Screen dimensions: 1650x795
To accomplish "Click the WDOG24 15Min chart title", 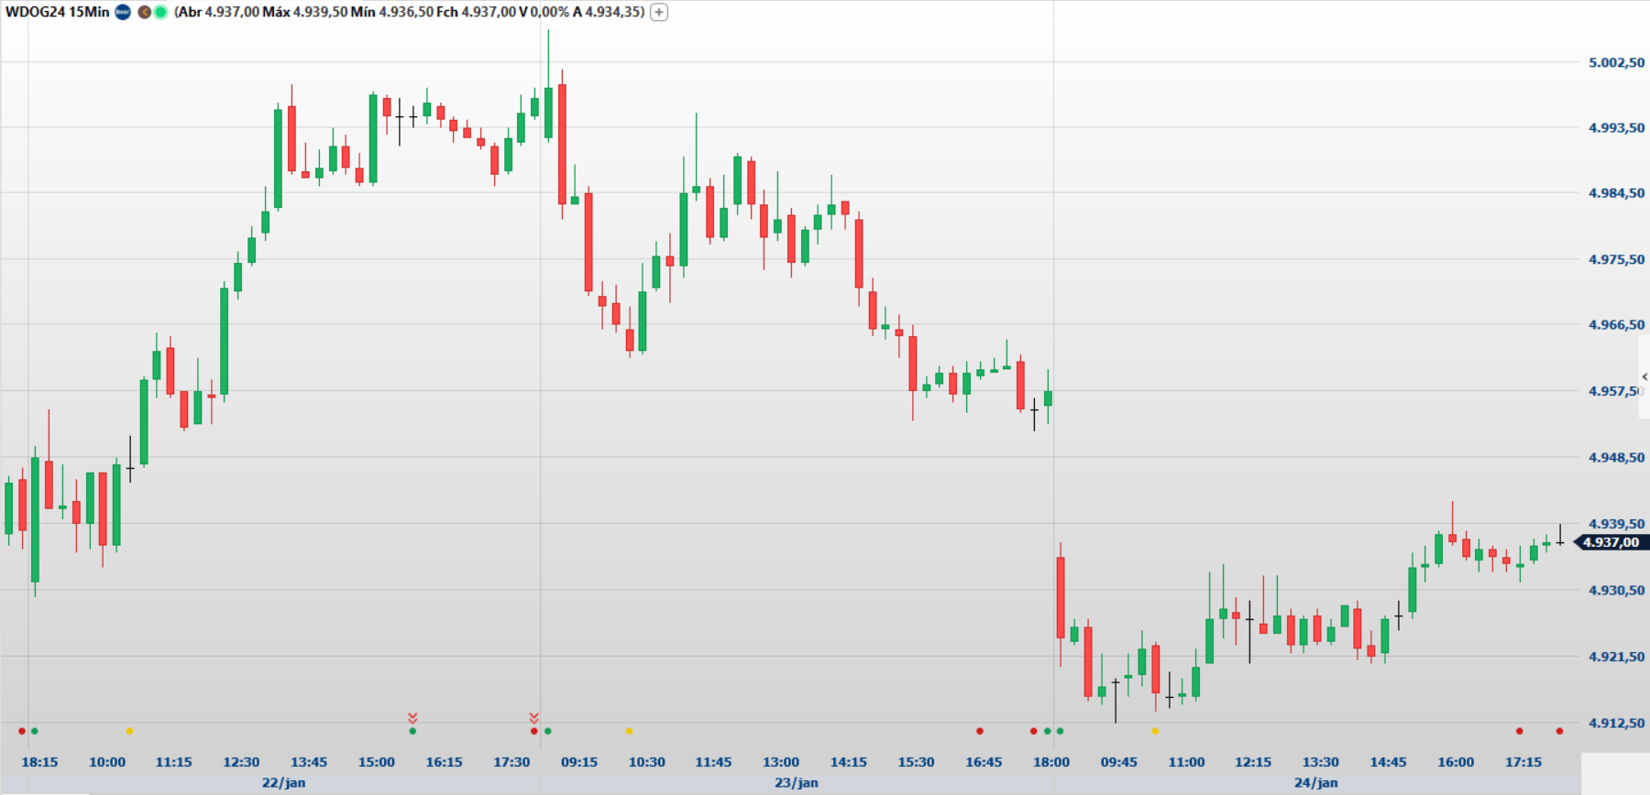I will point(57,12).
